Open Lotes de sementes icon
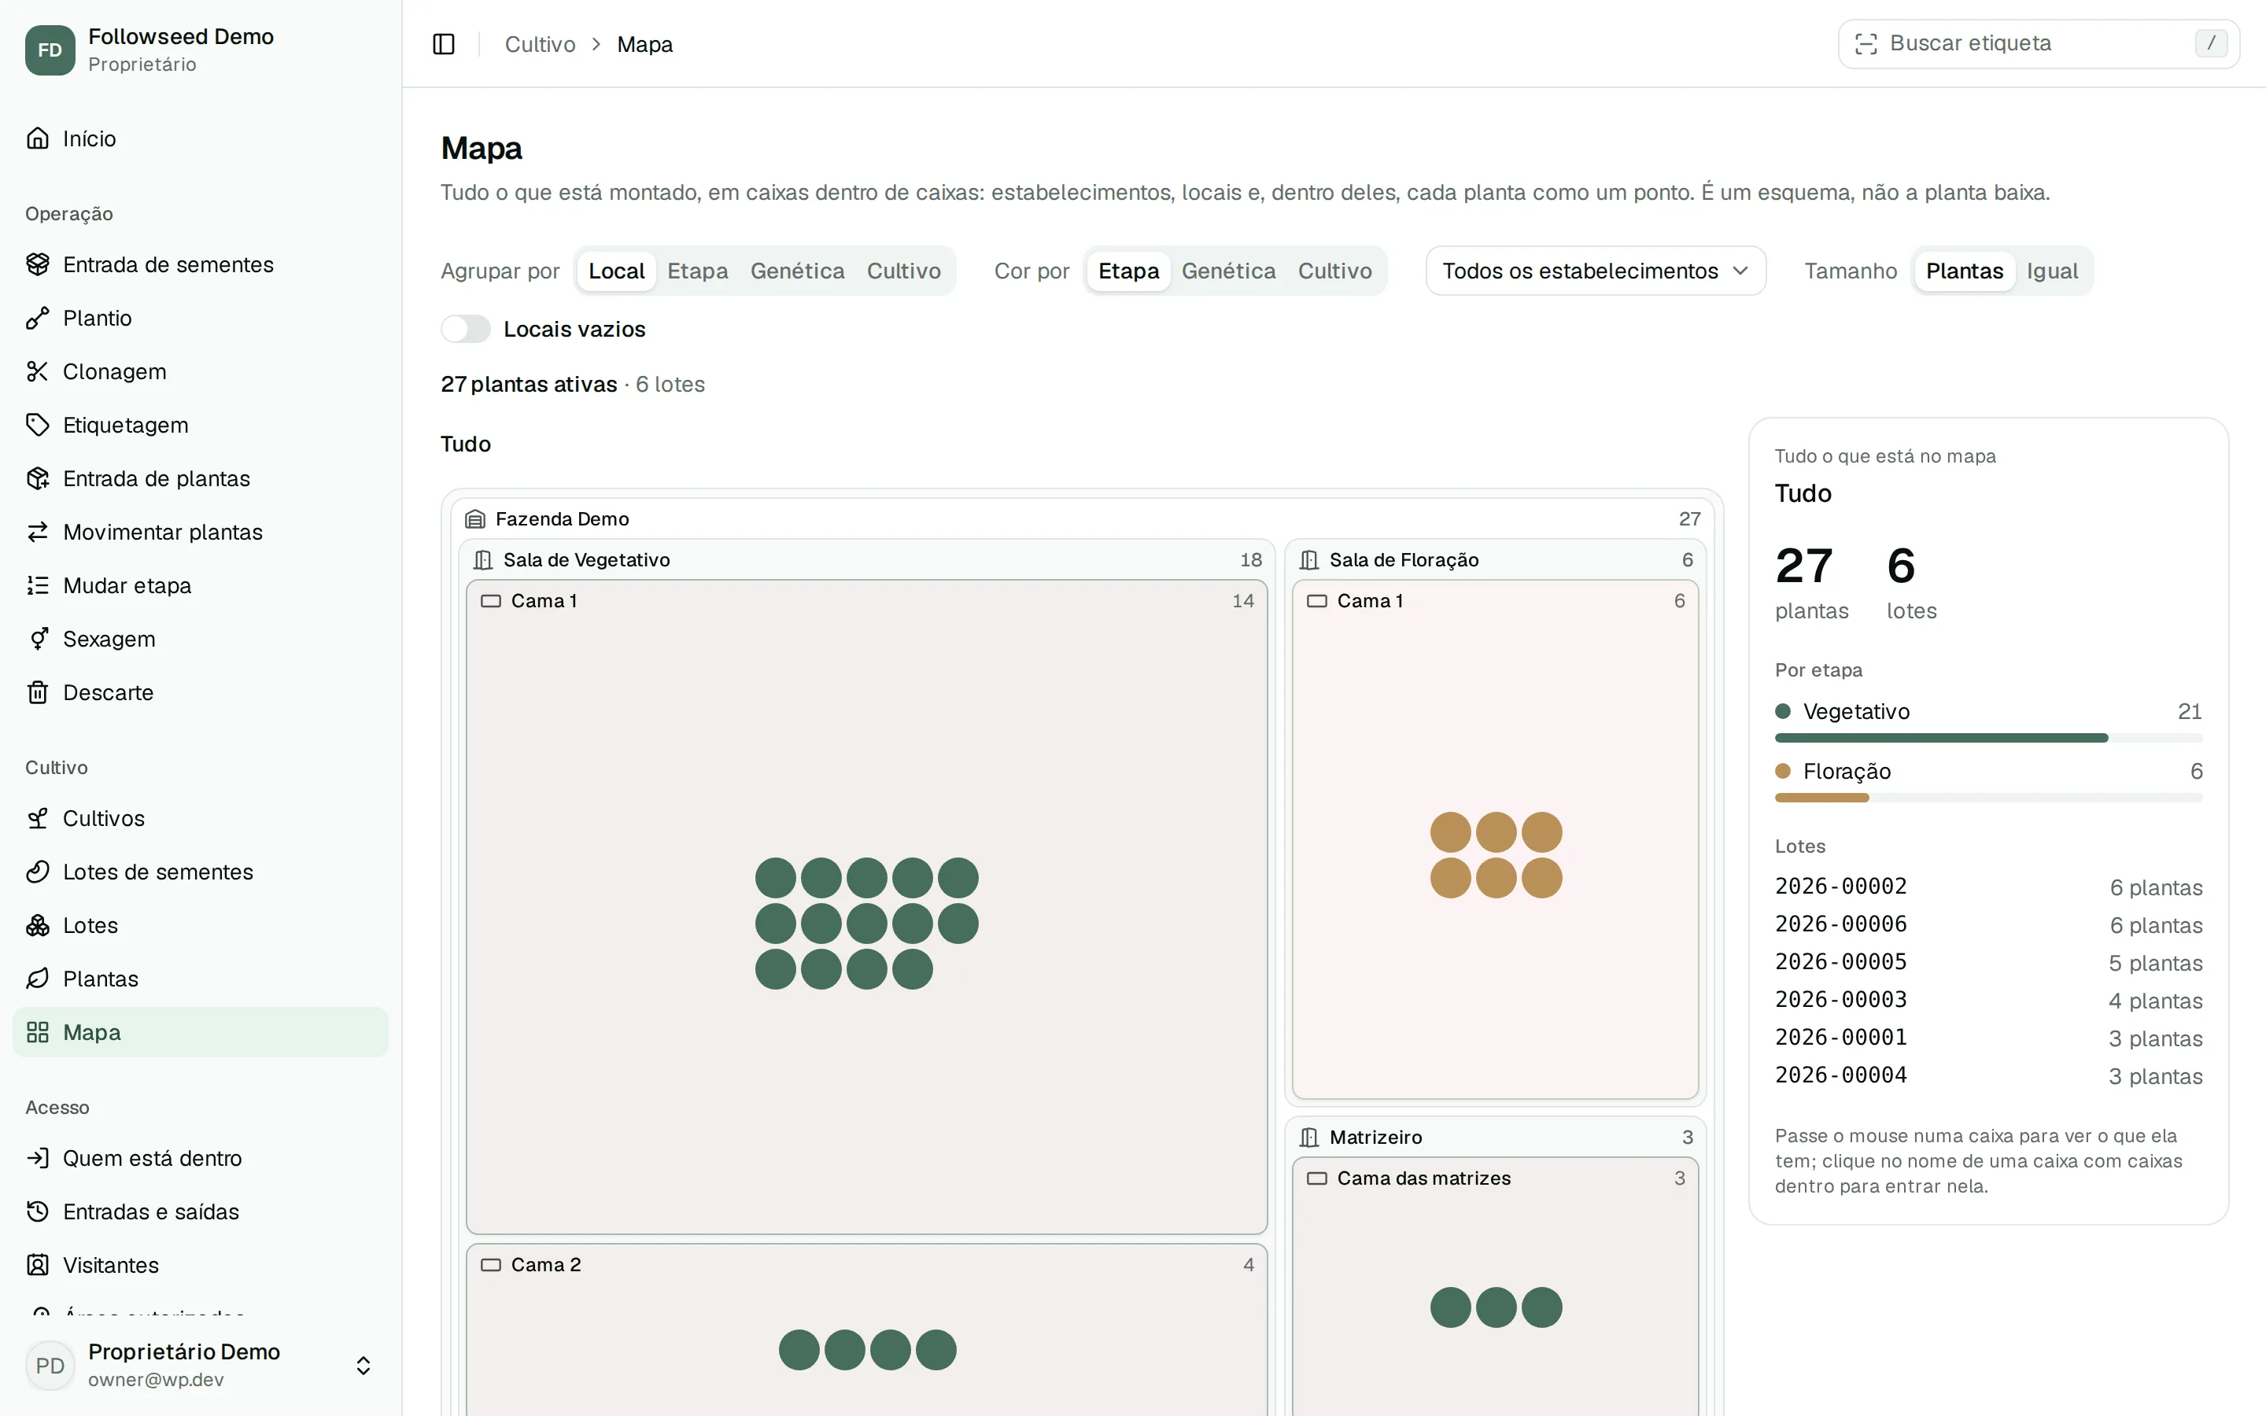The height and width of the screenshot is (1416, 2266). 38,872
